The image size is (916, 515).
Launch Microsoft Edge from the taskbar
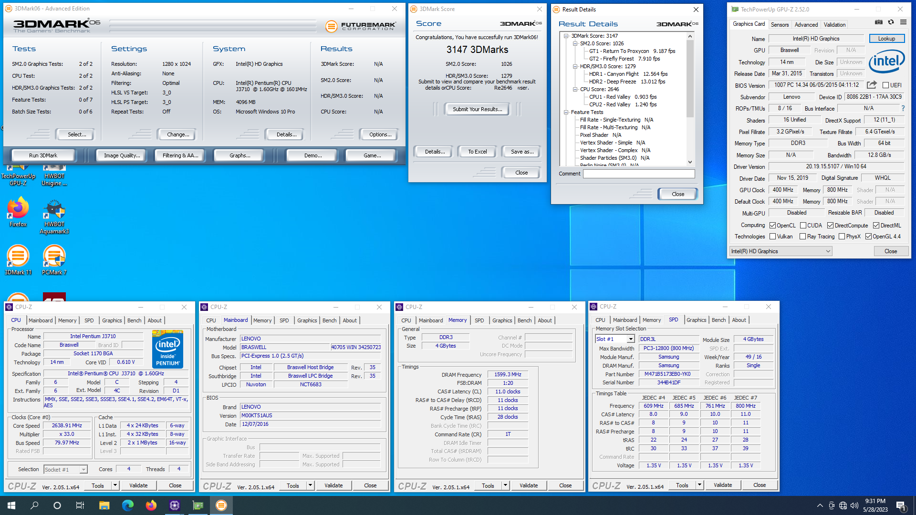pos(127,505)
